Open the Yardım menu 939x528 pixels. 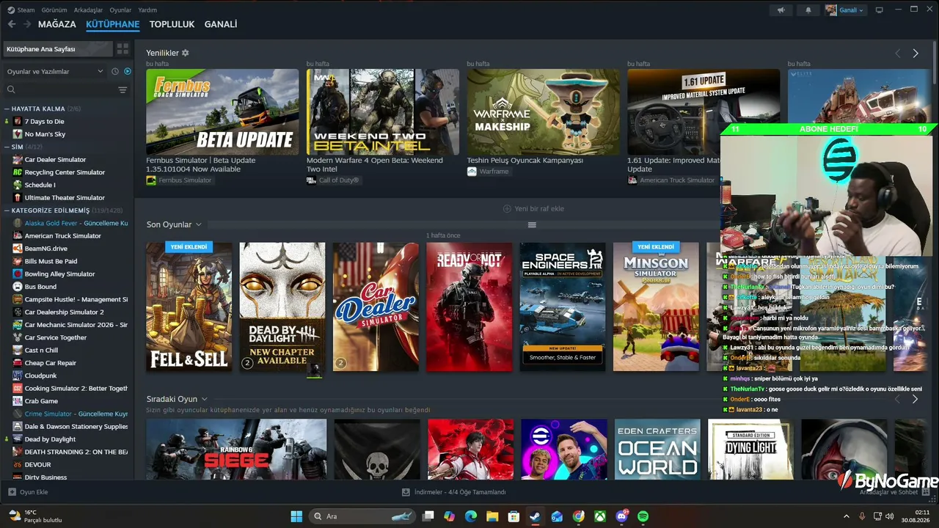click(147, 10)
